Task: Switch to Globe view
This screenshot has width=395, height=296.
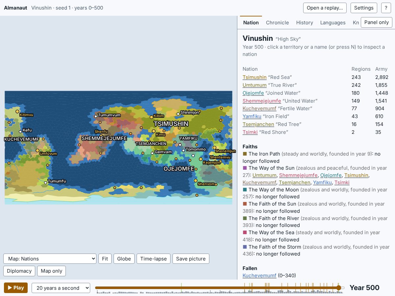Action: [x=124, y=259]
